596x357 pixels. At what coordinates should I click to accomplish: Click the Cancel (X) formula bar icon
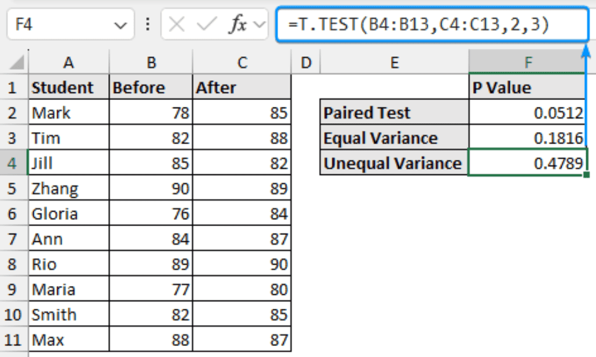(x=177, y=25)
